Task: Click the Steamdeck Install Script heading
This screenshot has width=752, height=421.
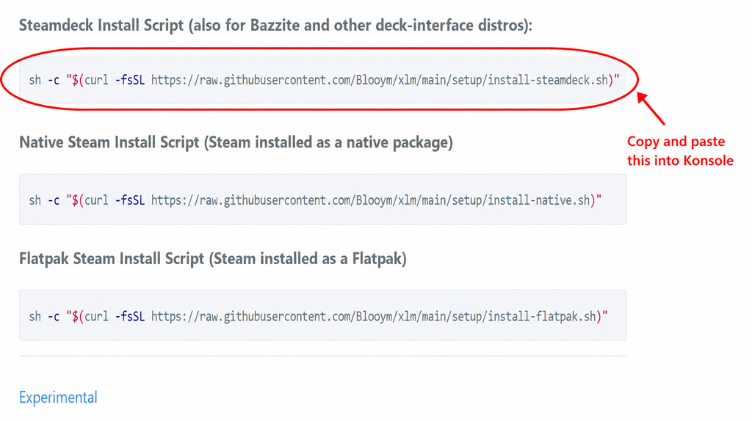Action: click(x=276, y=26)
